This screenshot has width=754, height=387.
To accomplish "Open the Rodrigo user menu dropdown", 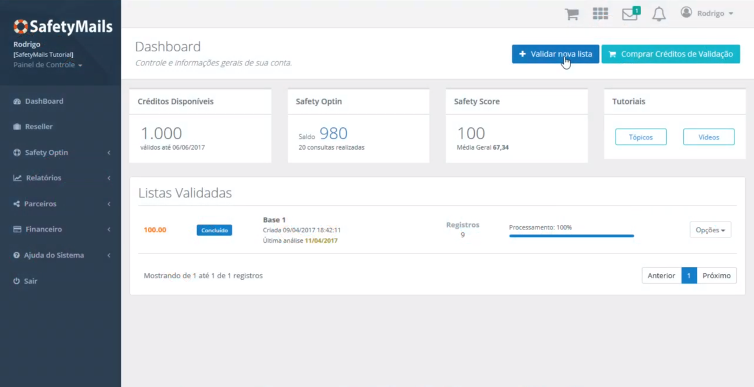I will [x=715, y=13].
